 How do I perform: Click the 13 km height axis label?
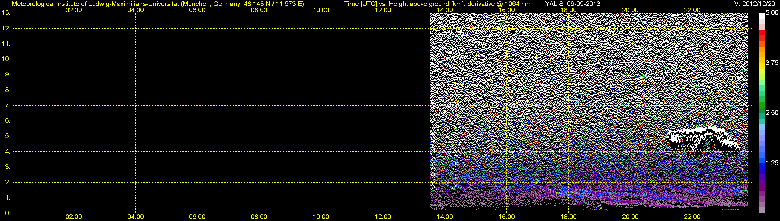[6, 13]
